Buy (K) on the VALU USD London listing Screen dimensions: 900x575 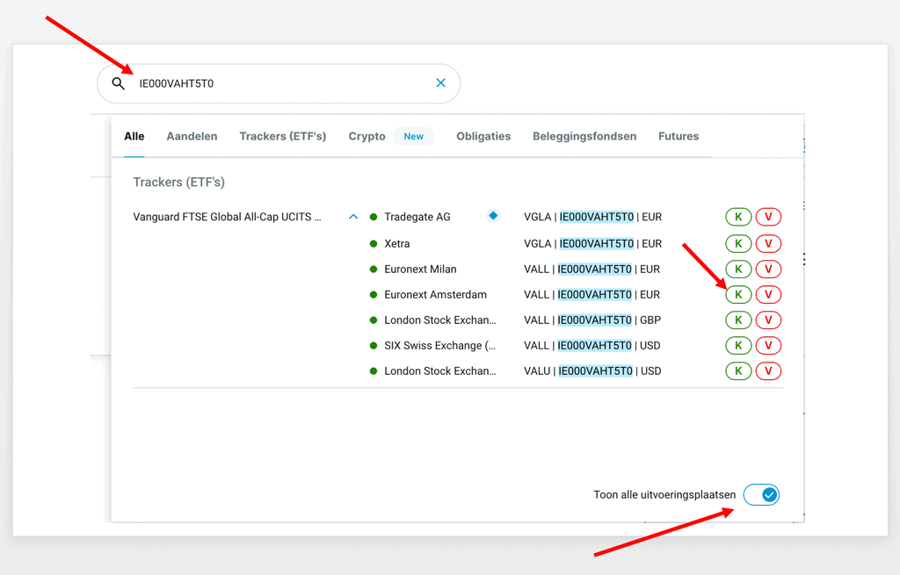(738, 371)
